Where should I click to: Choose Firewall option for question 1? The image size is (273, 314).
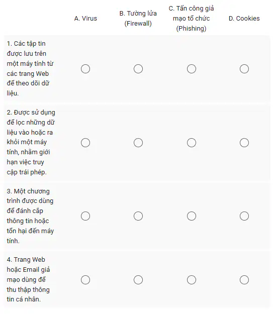pos(138,69)
